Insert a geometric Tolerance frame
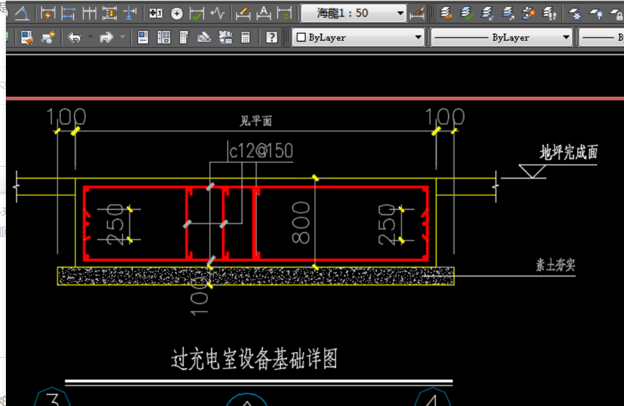 pos(156,13)
